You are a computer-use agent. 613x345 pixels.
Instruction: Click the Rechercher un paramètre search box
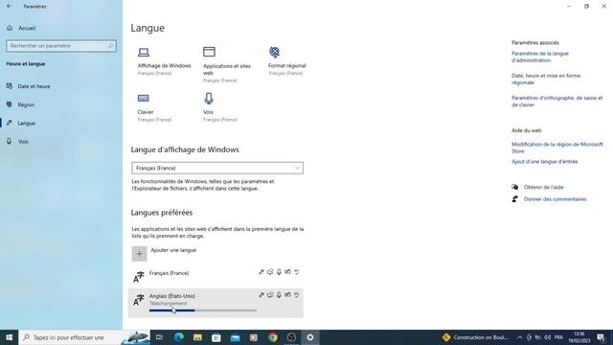pyautogui.click(x=61, y=46)
